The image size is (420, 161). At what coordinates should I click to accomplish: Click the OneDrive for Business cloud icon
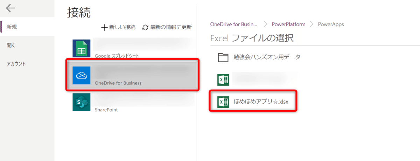click(81, 75)
